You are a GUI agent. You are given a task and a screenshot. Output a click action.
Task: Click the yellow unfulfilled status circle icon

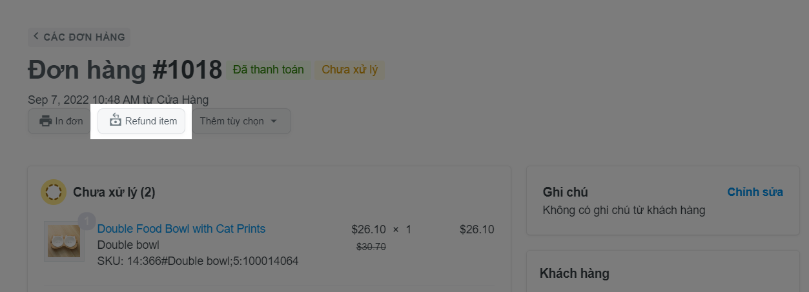tap(53, 191)
